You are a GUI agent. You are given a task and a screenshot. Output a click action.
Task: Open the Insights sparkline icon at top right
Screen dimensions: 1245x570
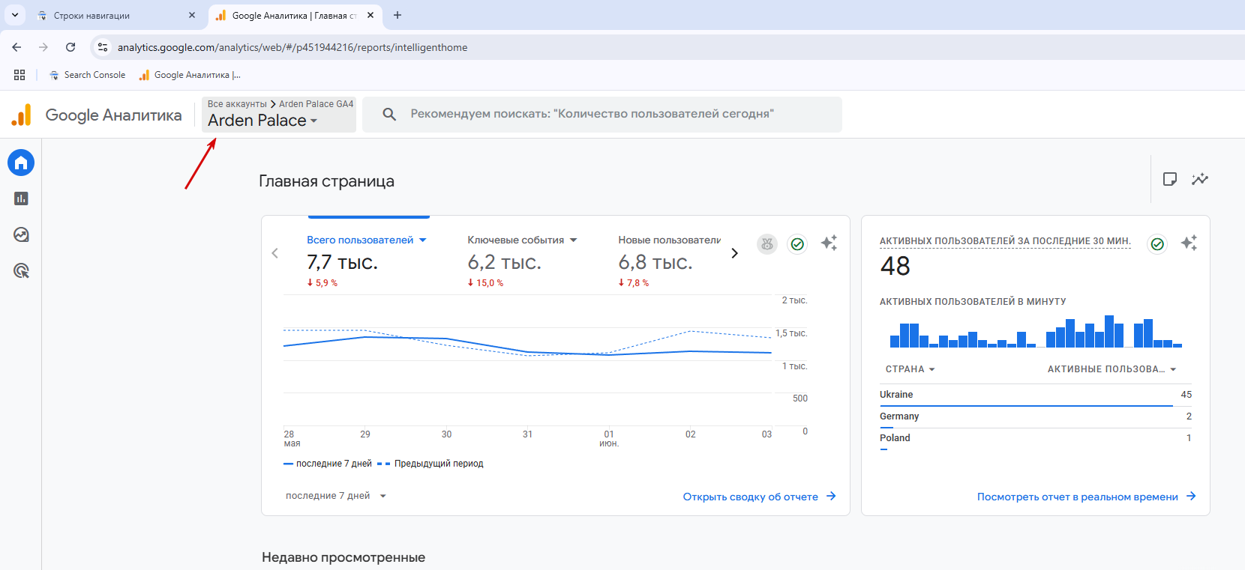click(x=1200, y=179)
